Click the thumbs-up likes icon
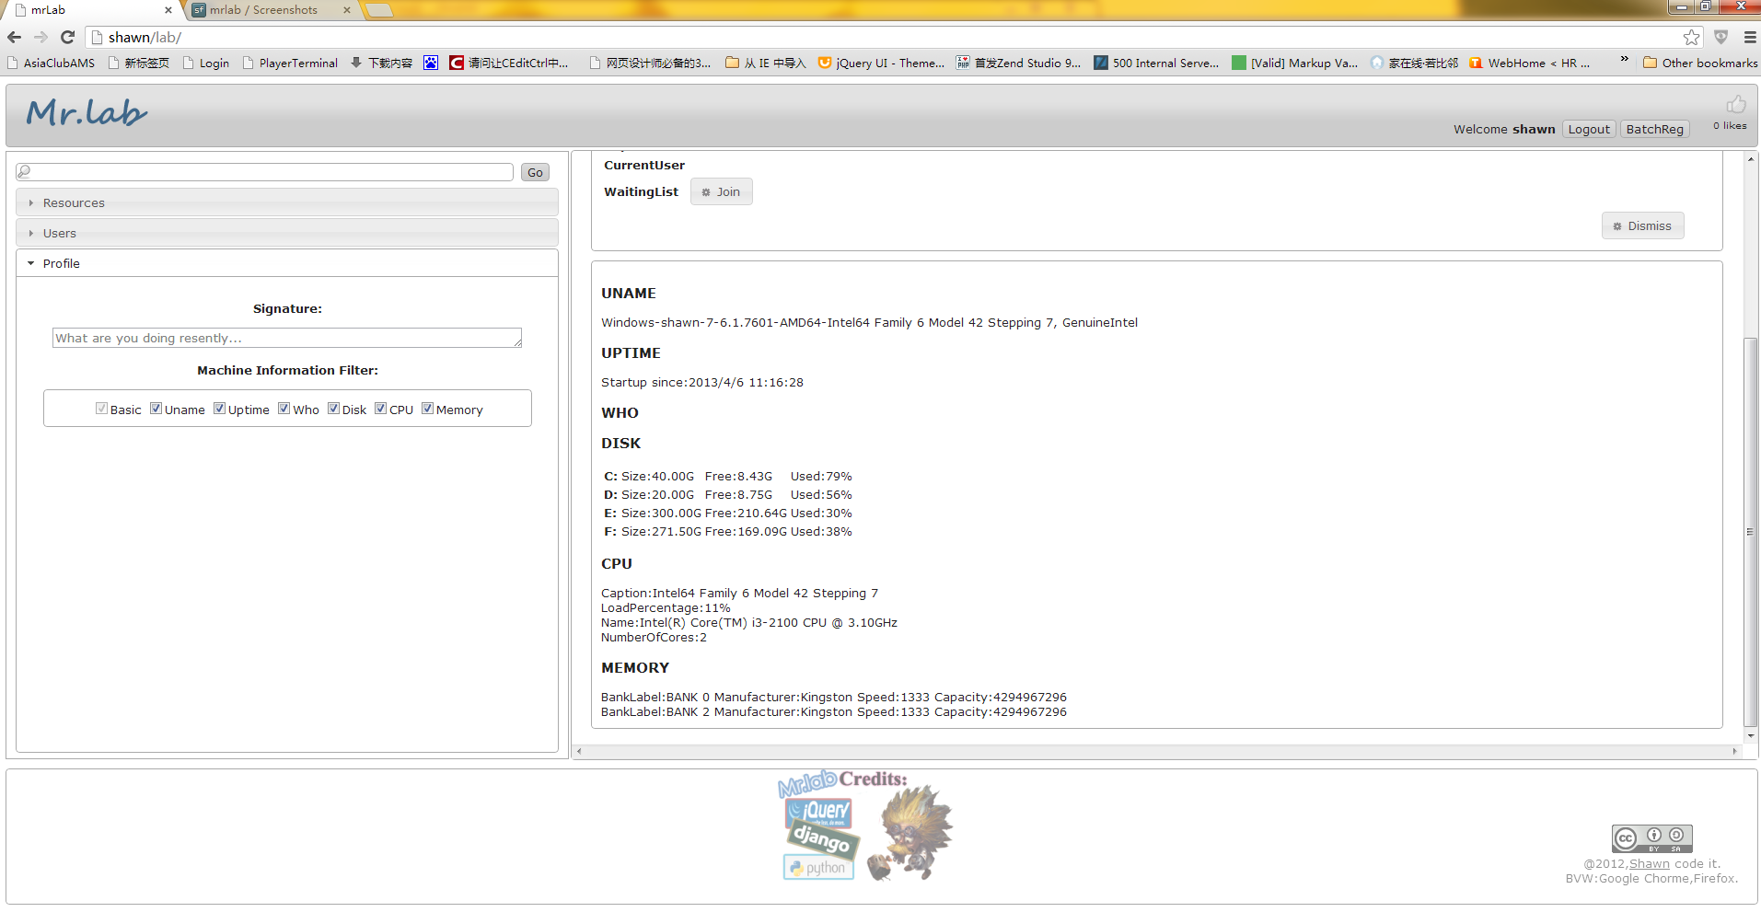The height and width of the screenshot is (912, 1761). [1736, 104]
